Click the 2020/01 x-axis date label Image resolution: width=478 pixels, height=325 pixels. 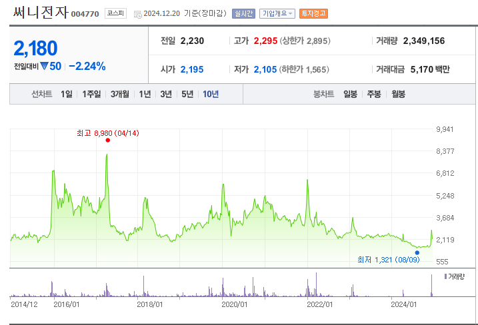pos(235,304)
